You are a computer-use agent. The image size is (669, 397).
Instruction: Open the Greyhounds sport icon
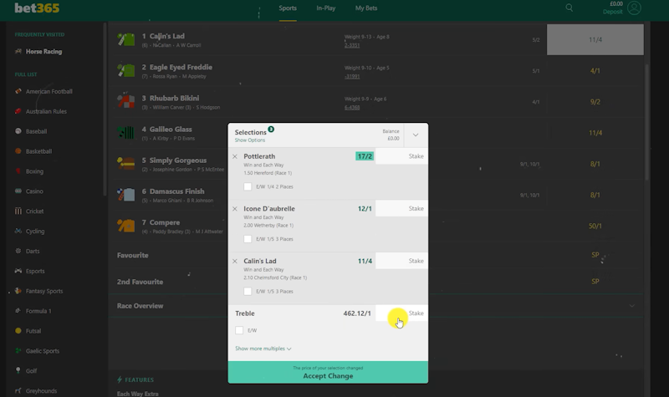[18, 390]
